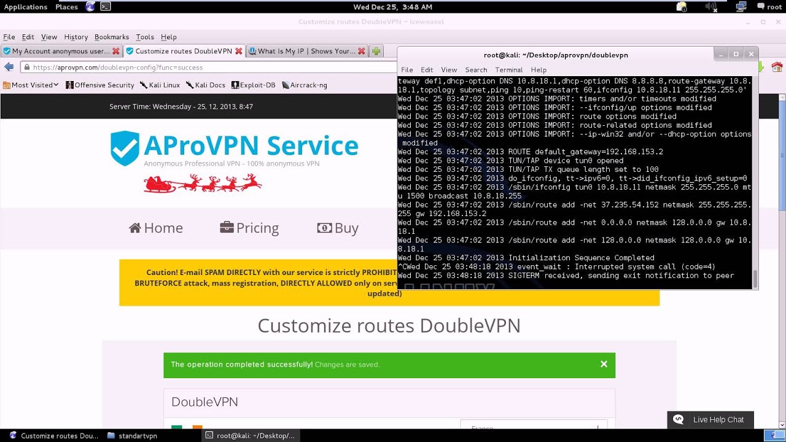Maximize the terminal window

tap(736, 54)
